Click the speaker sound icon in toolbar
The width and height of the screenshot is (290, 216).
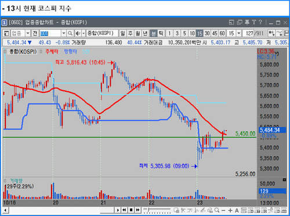tap(78, 34)
